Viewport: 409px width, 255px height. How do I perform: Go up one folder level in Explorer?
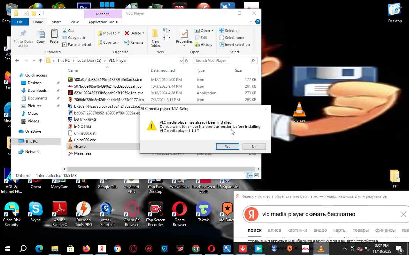40,61
